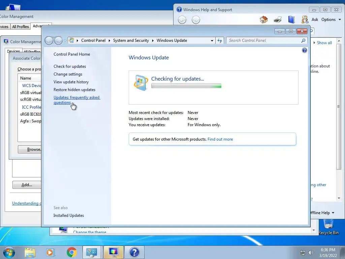Click the Windows Update shield icon
This screenshot has height=259, width=345.
click(141, 83)
